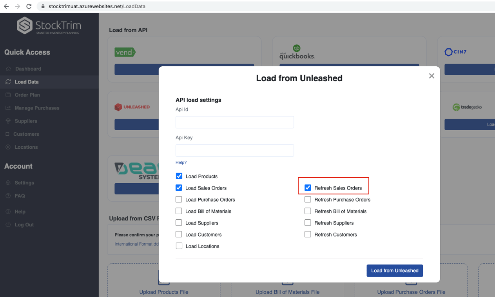495x297 pixels.
Task: Go to Suppliers in the sidebar
Action: coord(26,121)
